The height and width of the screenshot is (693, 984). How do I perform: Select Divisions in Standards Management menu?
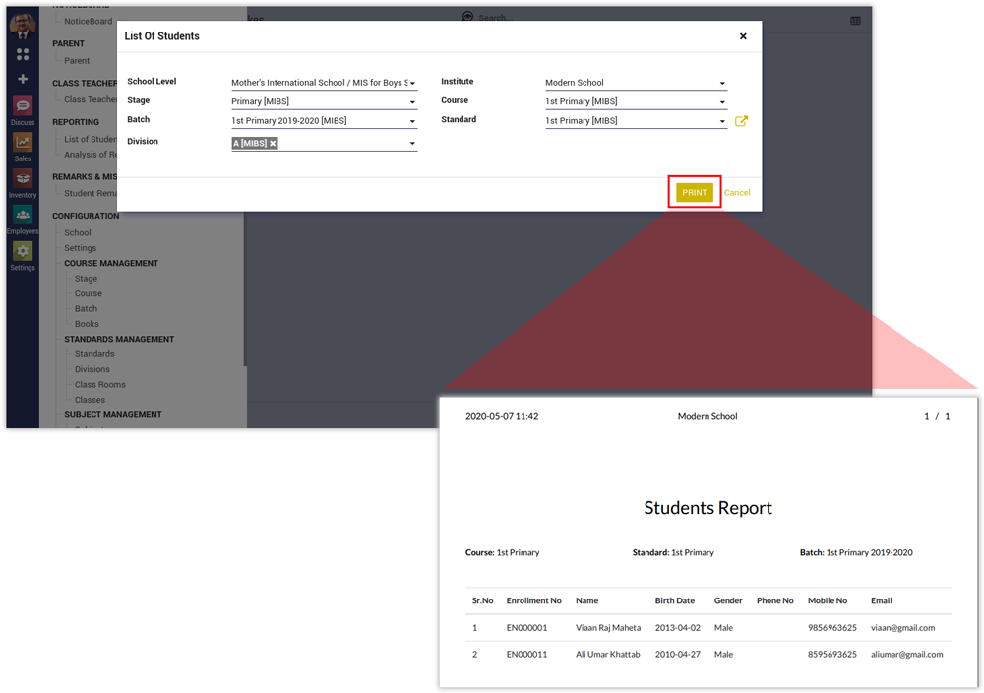click(92, 369)
